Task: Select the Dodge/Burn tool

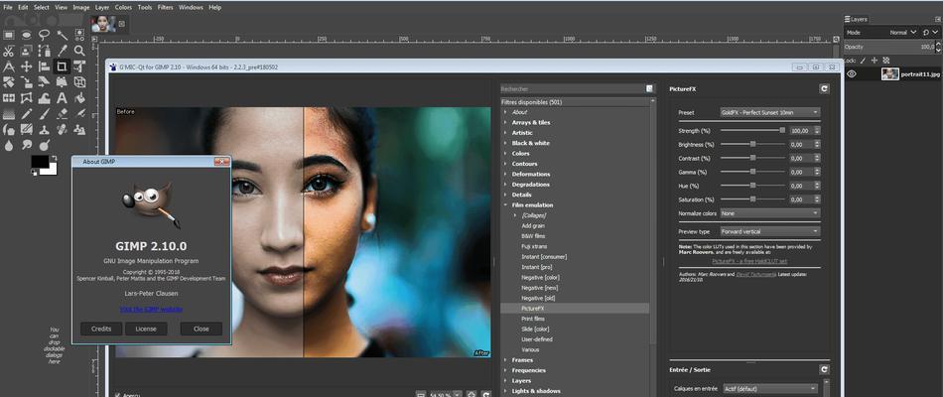Action: click(x=44, y=145)
